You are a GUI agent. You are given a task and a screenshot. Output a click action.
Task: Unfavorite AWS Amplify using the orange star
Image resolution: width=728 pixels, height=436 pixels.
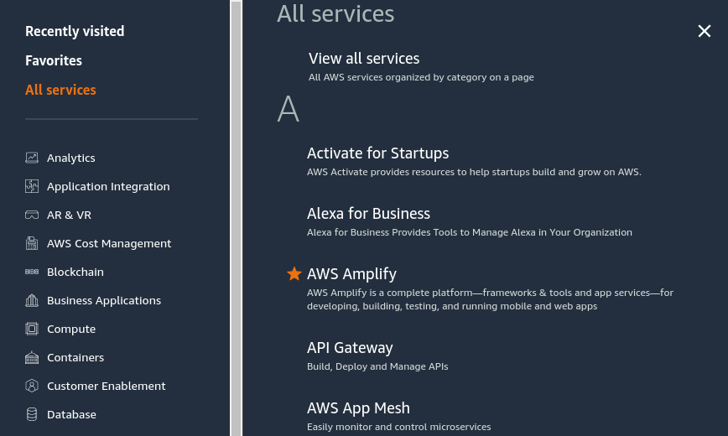294,274
